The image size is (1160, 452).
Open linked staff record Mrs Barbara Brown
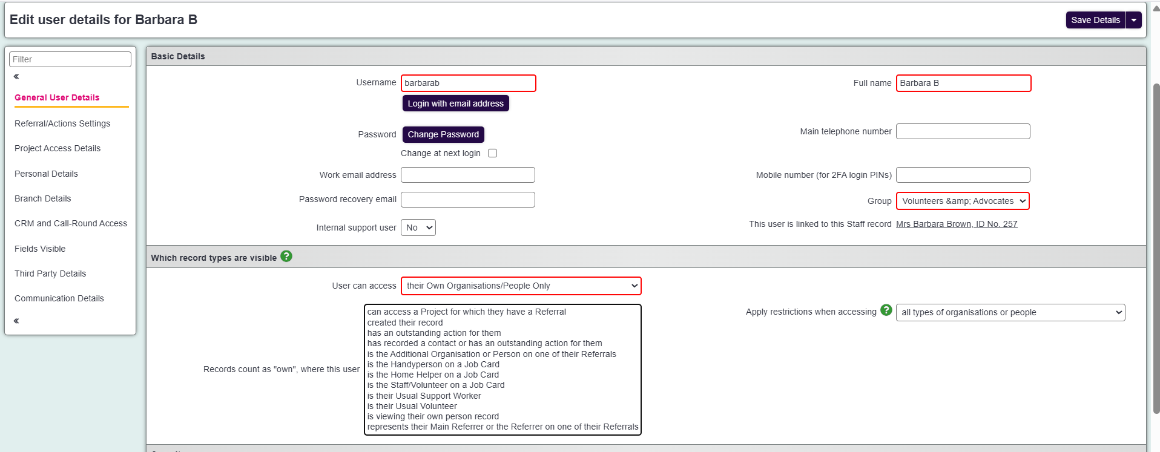click(957, 224)
